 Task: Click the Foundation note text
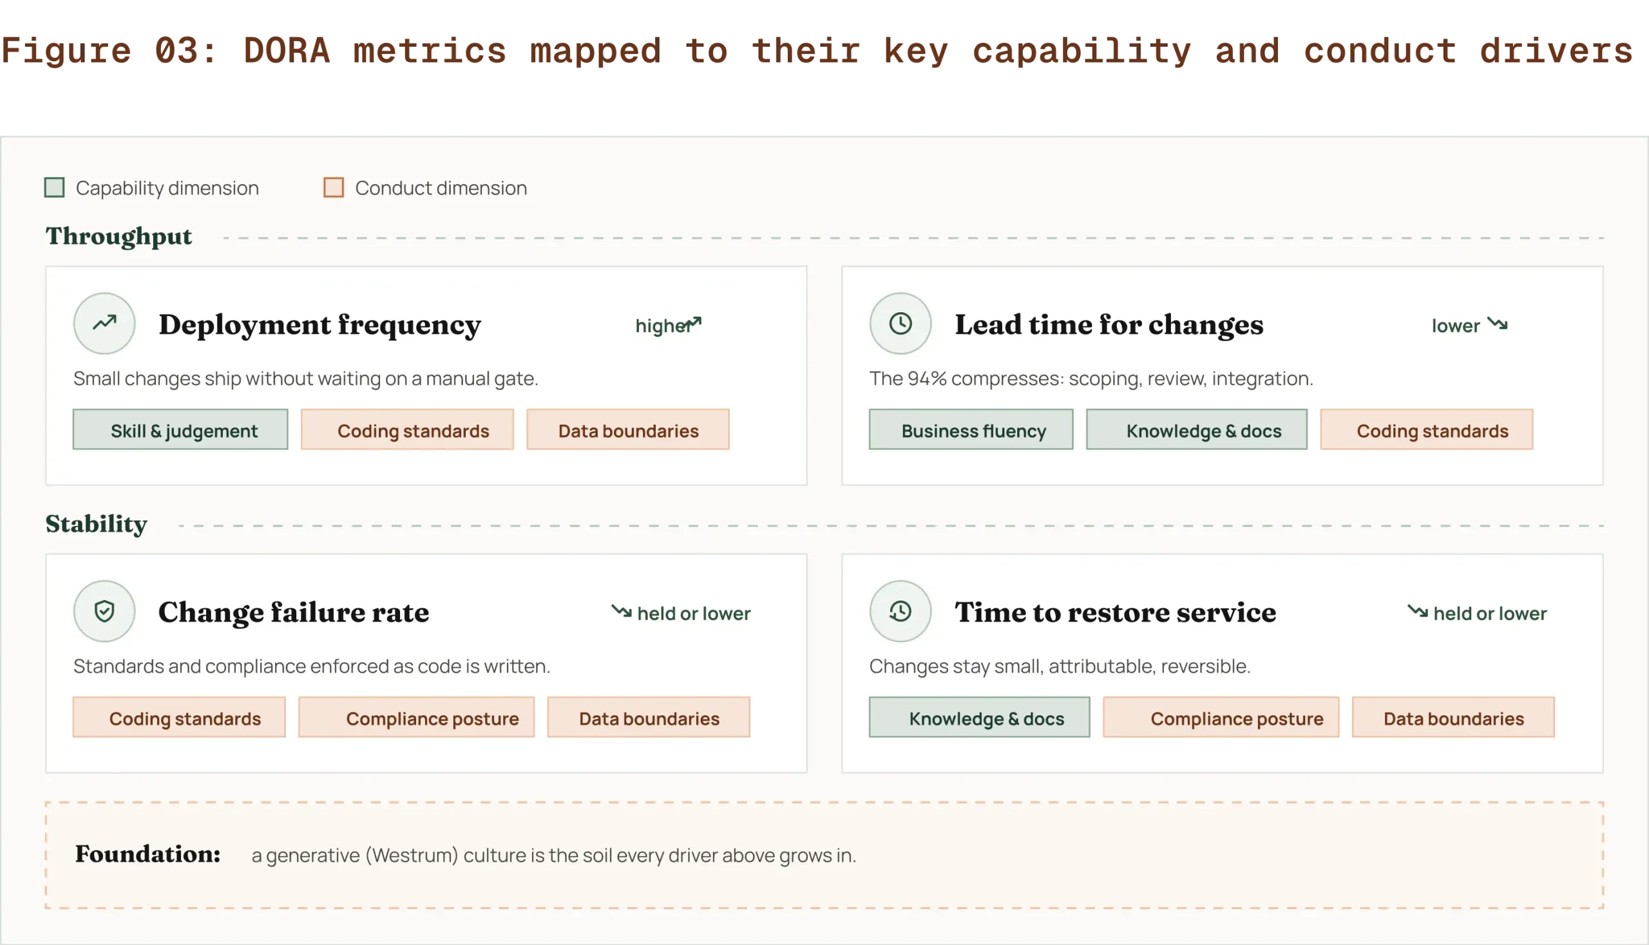click(554, 856)
